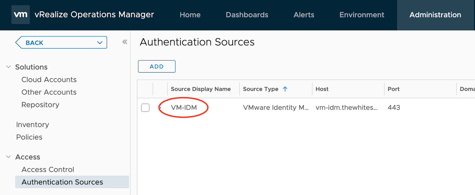Collapse the Solutions tree section
This screenshot has height=195, width=475.
click(9, 67)
